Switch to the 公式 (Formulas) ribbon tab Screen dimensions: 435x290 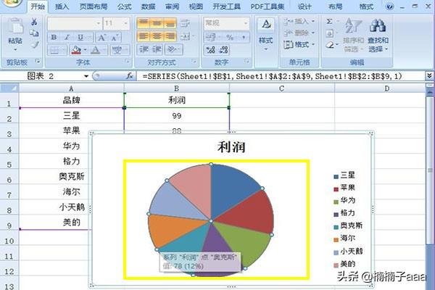[124, 6]
